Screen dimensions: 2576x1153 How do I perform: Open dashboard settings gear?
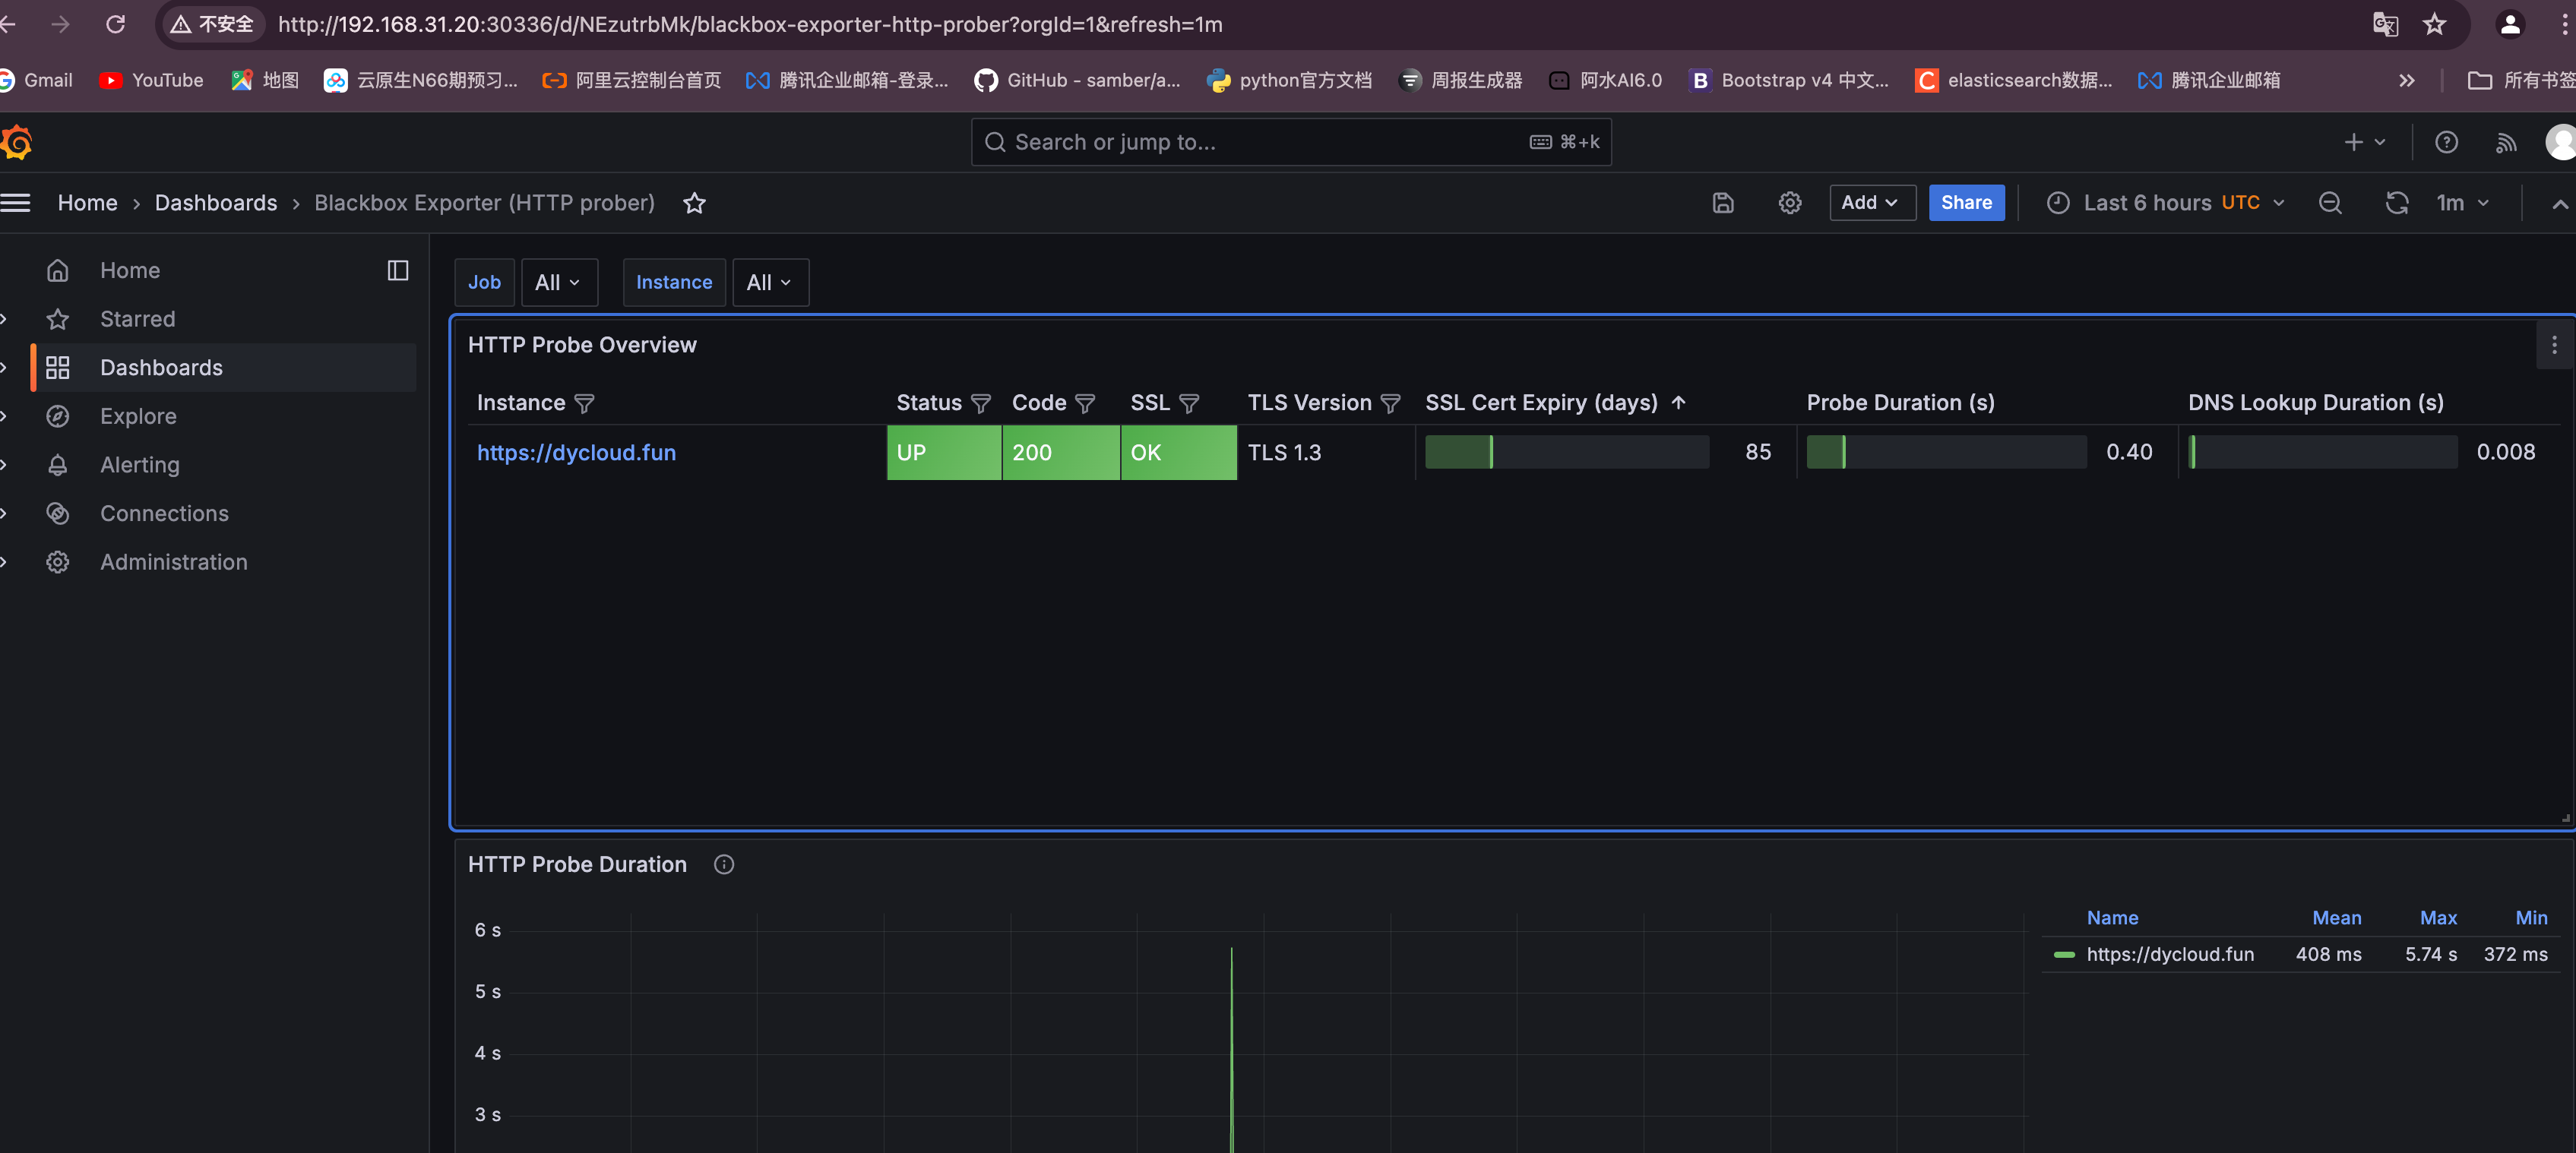pyautogui.click(x=1789, y=203)
